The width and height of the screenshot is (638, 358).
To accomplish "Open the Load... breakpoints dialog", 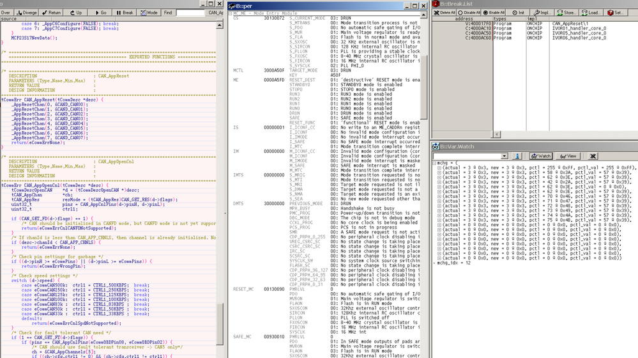I will [591, 13].
